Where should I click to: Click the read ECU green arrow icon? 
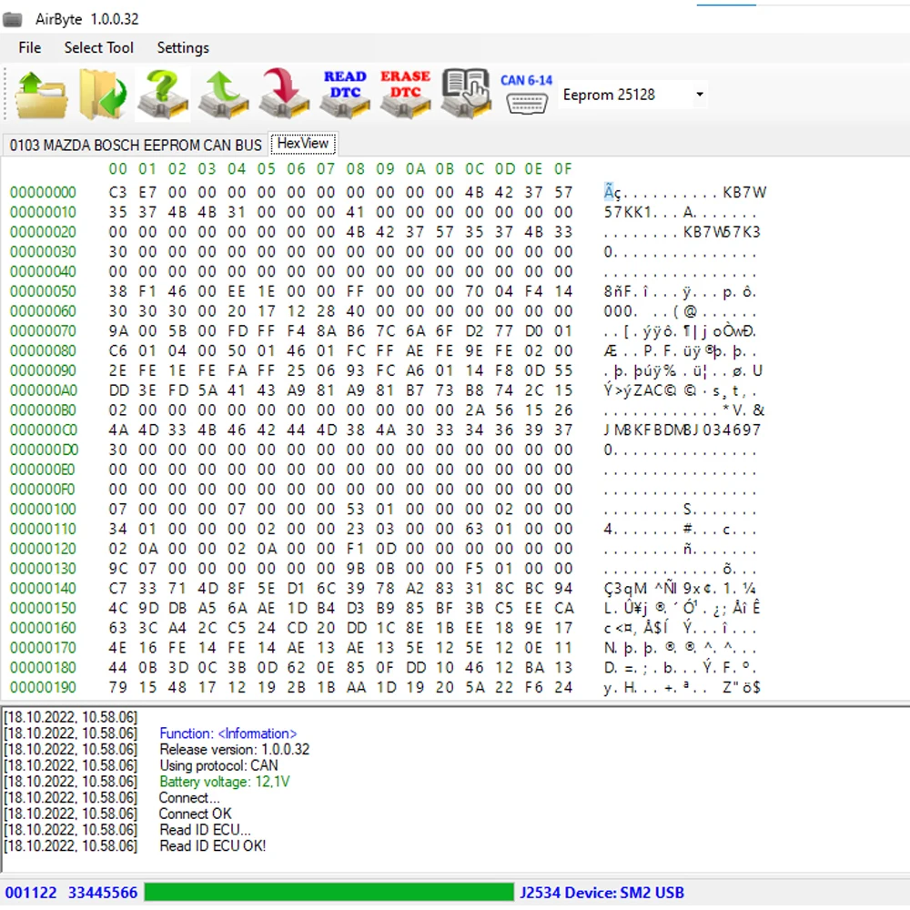pos(224,95)
